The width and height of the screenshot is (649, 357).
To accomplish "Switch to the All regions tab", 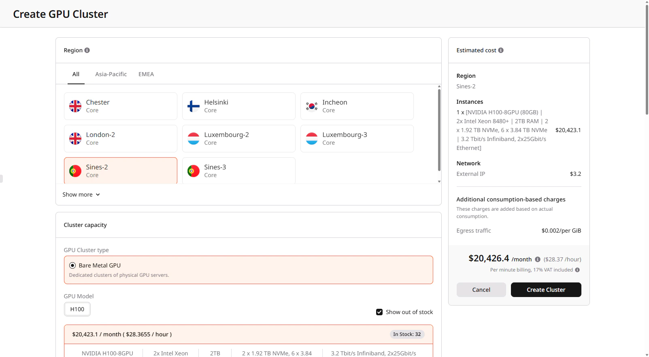I will [x=76, y=74].
